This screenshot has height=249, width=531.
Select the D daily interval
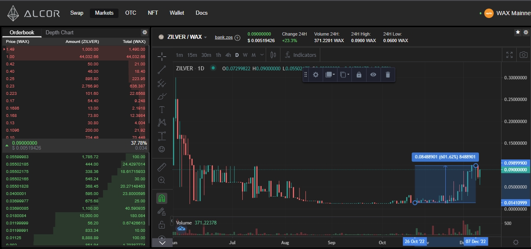click(237, 55)
